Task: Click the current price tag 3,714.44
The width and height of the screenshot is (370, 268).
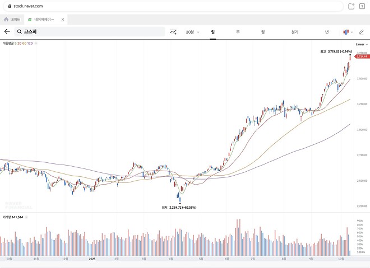Action: point(363,57)
